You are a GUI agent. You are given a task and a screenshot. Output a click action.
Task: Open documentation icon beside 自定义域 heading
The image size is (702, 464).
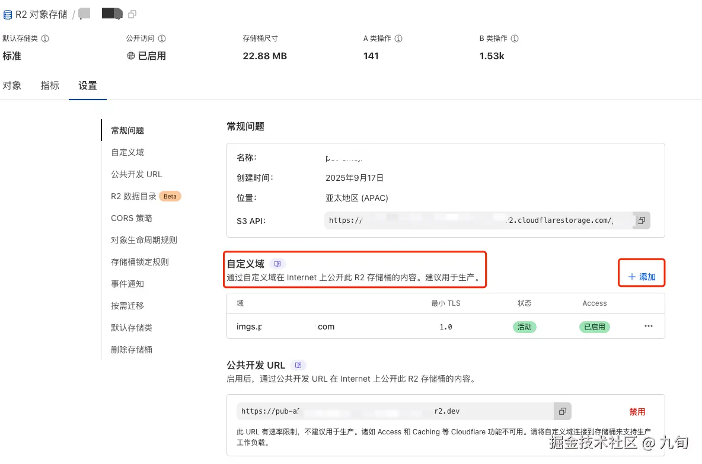[277, 264]
